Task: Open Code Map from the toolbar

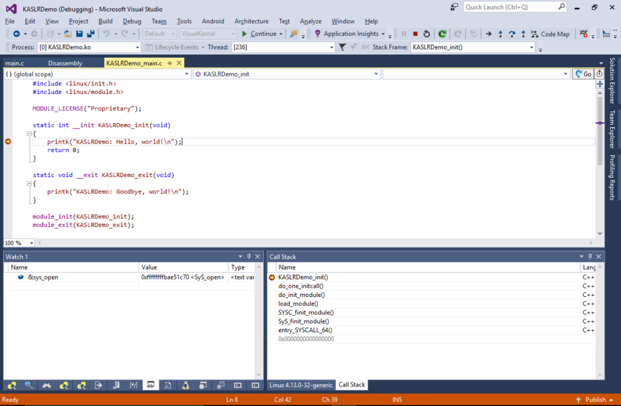Action: [555, 34]
